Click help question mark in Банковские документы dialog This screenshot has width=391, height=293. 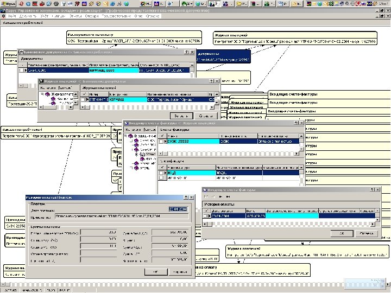point(186,52)
